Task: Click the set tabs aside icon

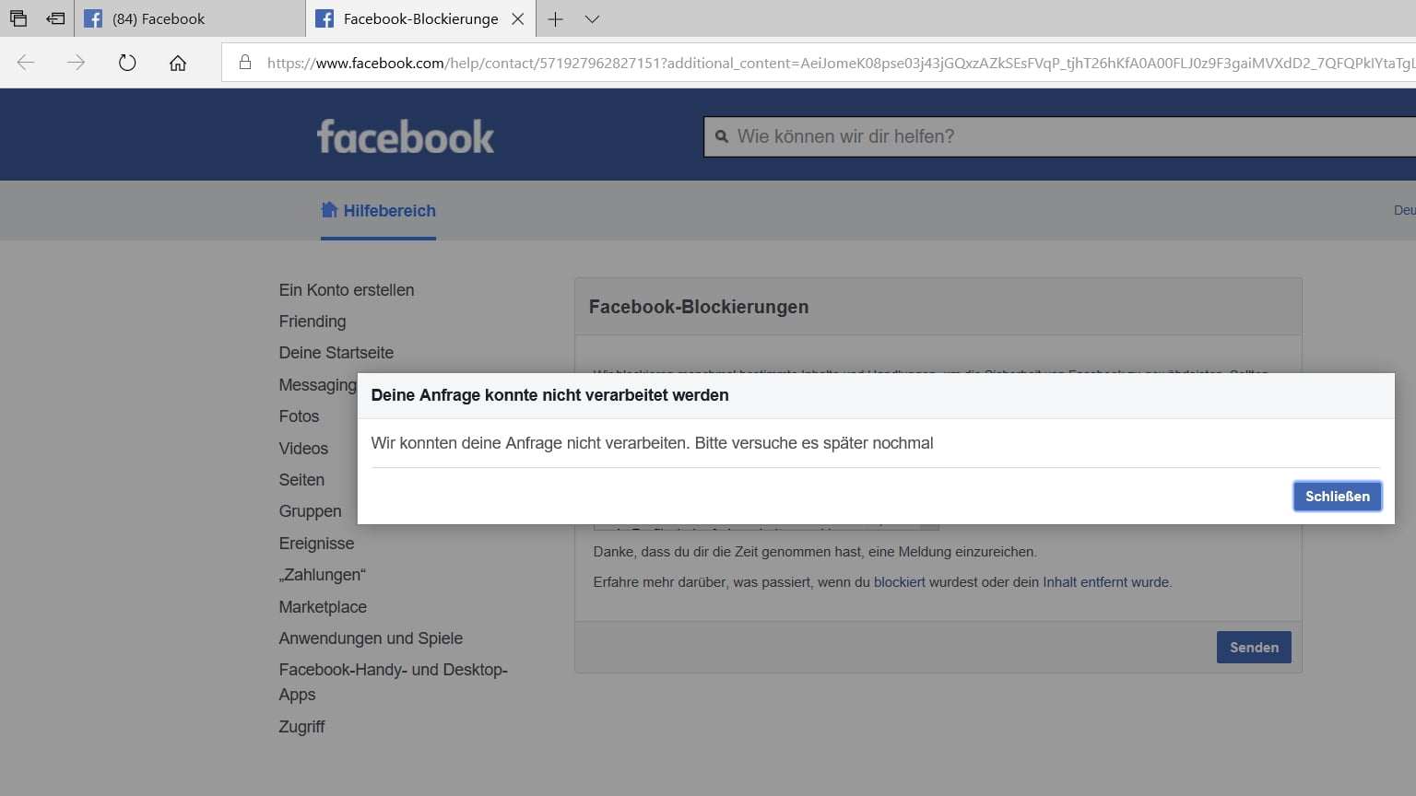Action: click(55, 18)
